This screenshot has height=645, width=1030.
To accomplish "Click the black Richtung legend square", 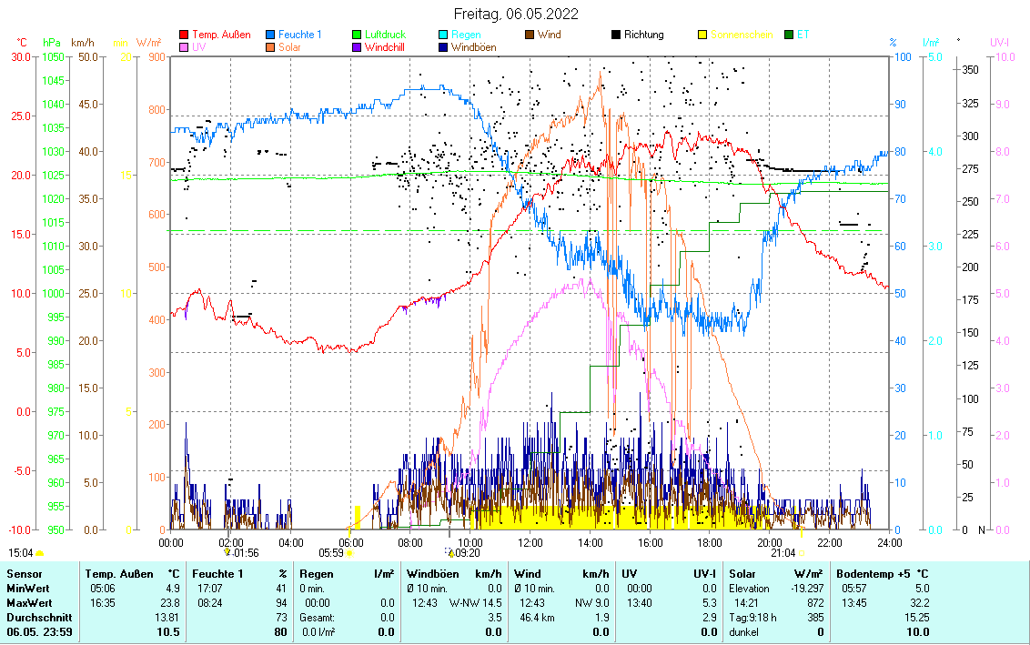I will [616, 35].
